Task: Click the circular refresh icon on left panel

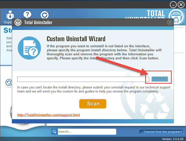Action: [x=9, y=82]
